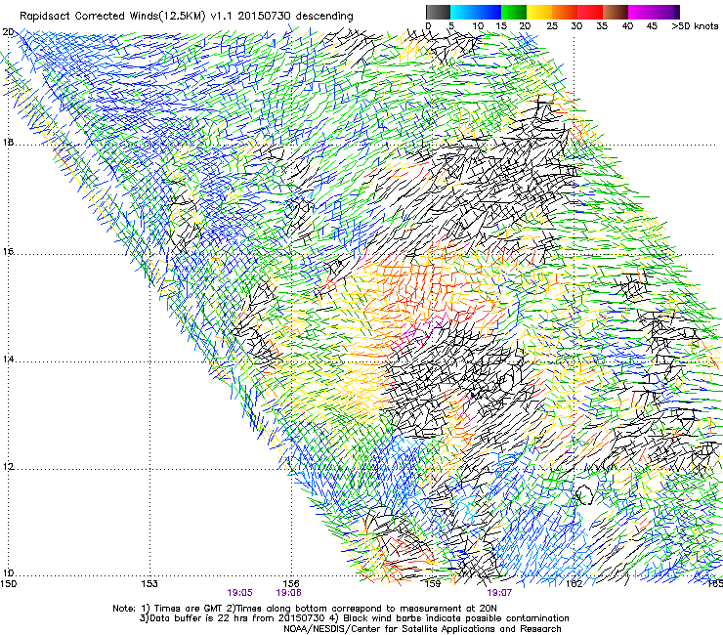Click legend tick label '25'
The width and height of the screenshot is (723, 635).
(x=552, y=26)
